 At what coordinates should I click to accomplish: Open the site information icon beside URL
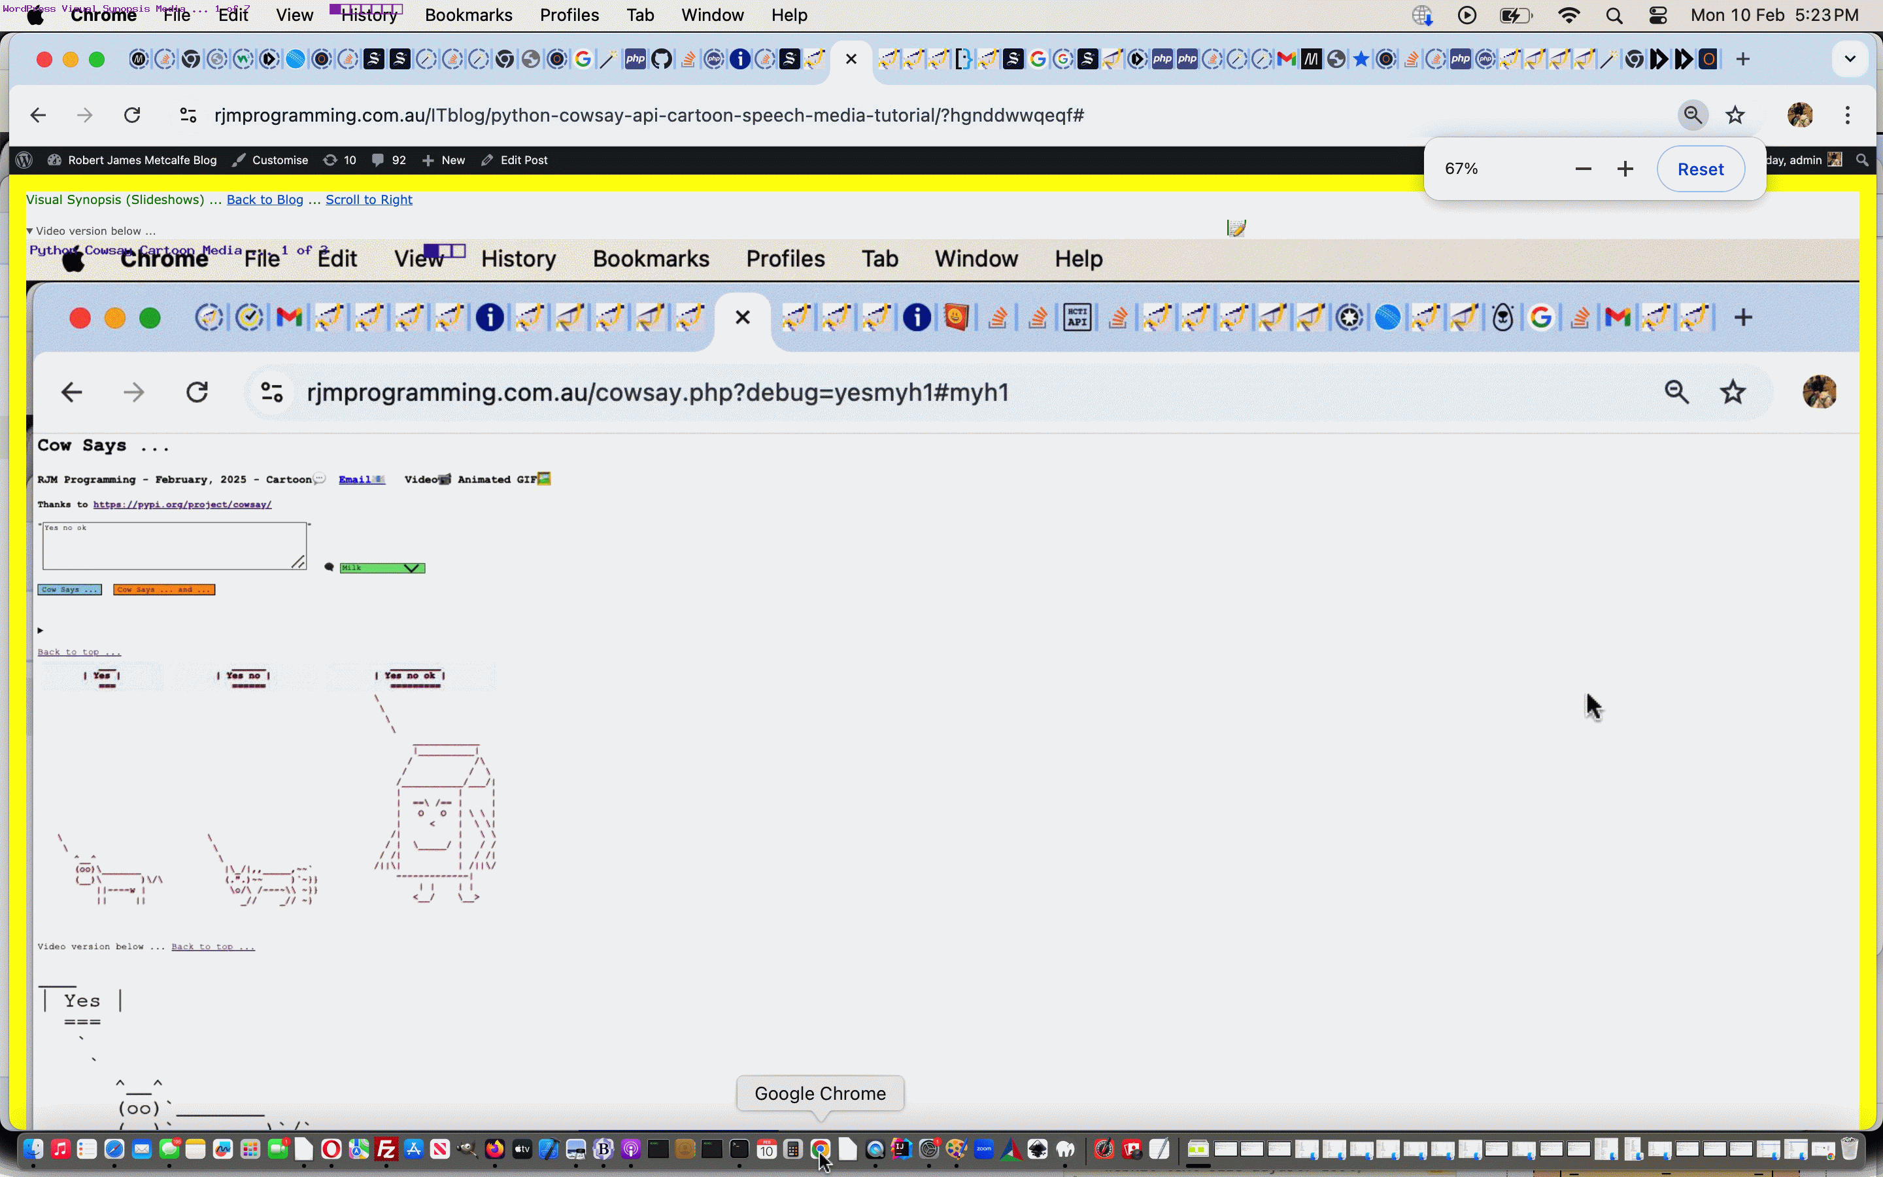click(x=188, y=115)
